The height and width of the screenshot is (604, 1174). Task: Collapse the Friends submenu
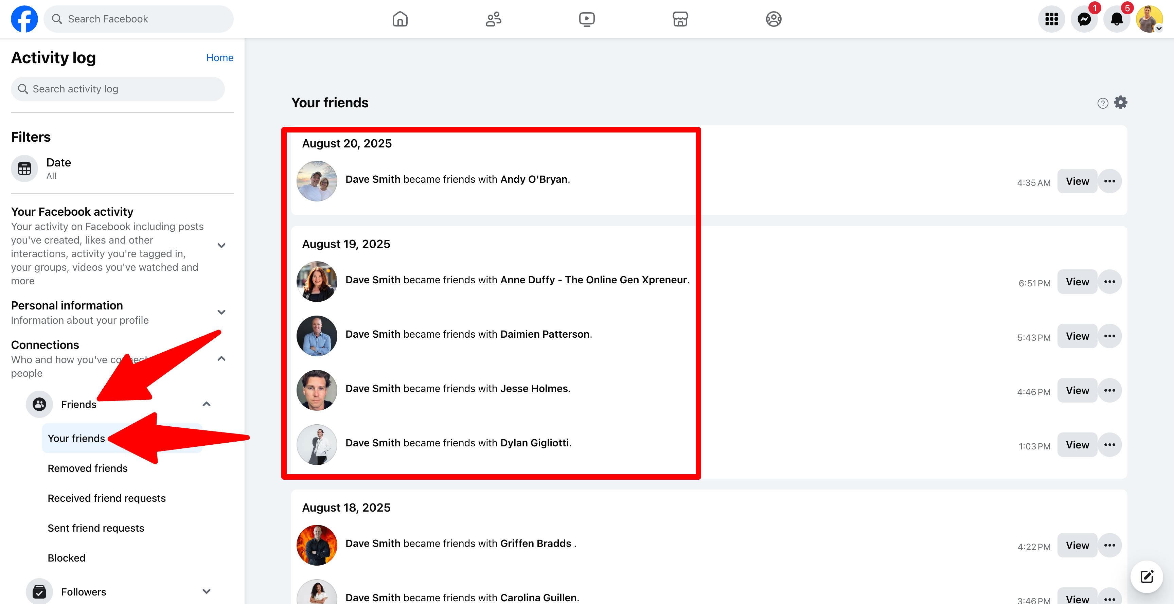coord(207,404)
